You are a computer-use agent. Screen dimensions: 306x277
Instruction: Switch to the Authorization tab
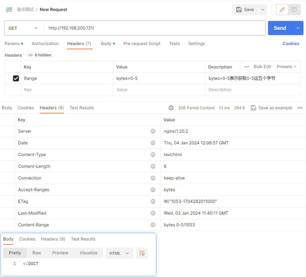45,44
